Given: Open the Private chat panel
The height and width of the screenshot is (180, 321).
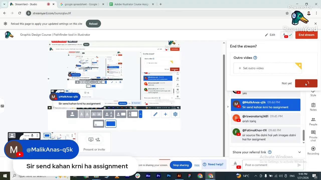Looking at the screenshot, I should (x=313, y=136).
